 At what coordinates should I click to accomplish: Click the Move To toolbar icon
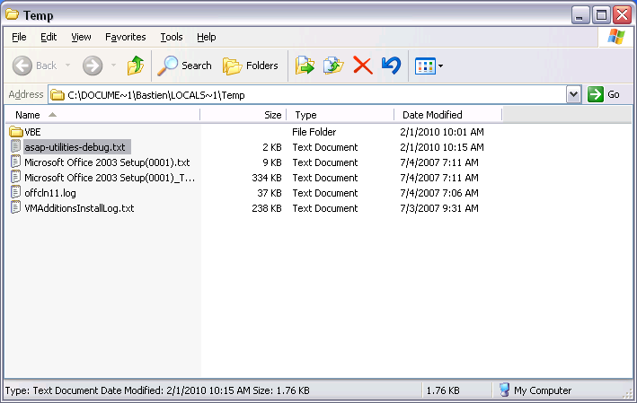305,66
